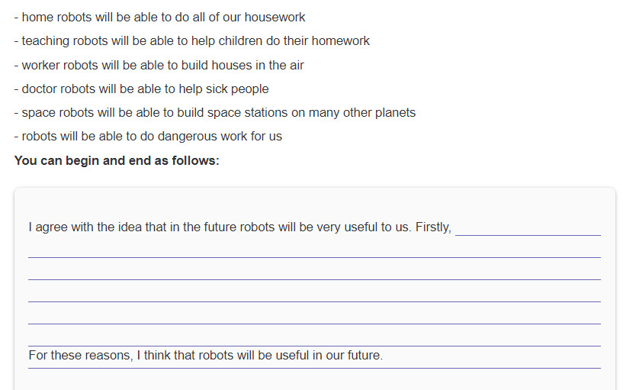The height and width of the screenshot is (390, 623).
Task: Click the first full-width blank writing line
Action: click(314, 250)
